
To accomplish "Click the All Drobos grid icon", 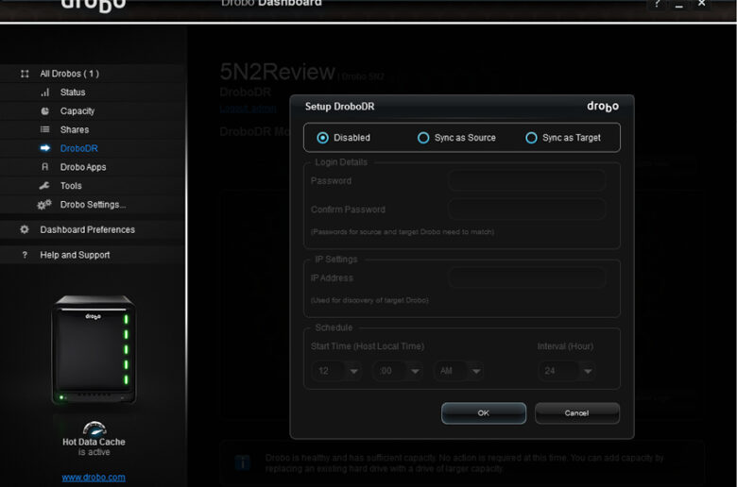I will coord(25,74).
